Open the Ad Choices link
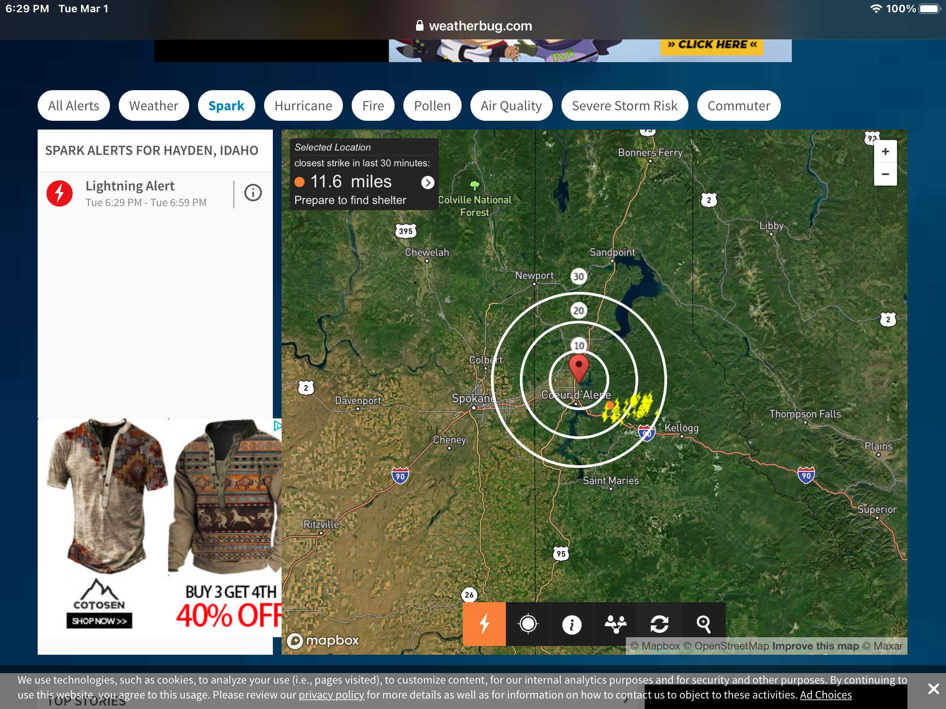Viewport: 946px width, 709px height. point(826,695)
